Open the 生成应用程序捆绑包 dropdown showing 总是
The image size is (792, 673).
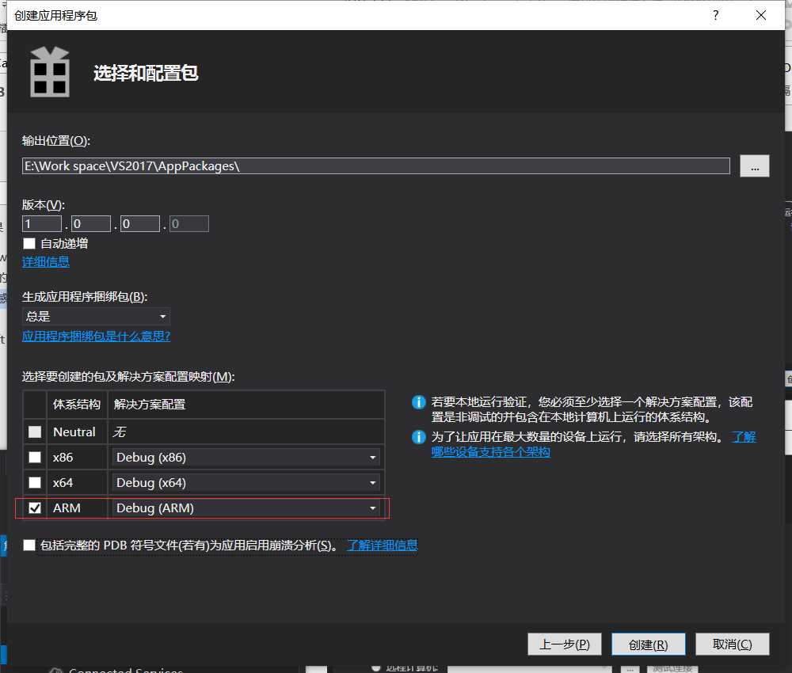point(96,316)
